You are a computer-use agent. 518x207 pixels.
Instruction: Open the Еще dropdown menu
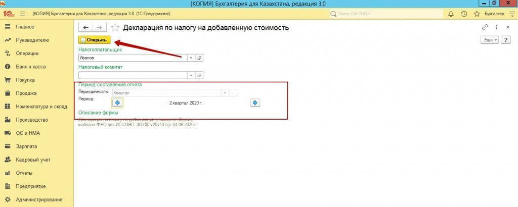pyautogui.click(x=489, y=39)
